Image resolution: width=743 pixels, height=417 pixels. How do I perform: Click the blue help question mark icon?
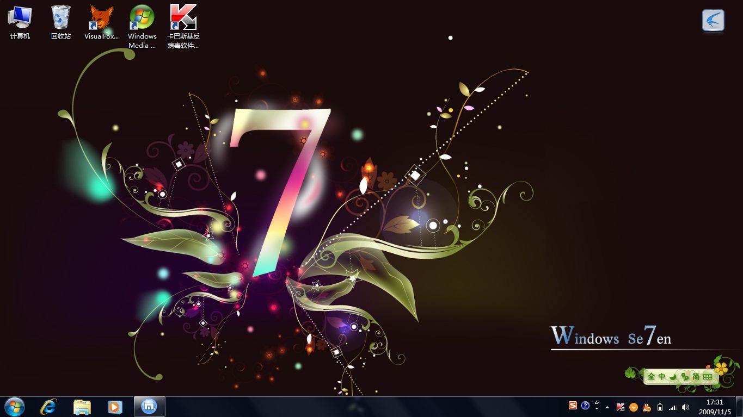click(x=585, y=406)
